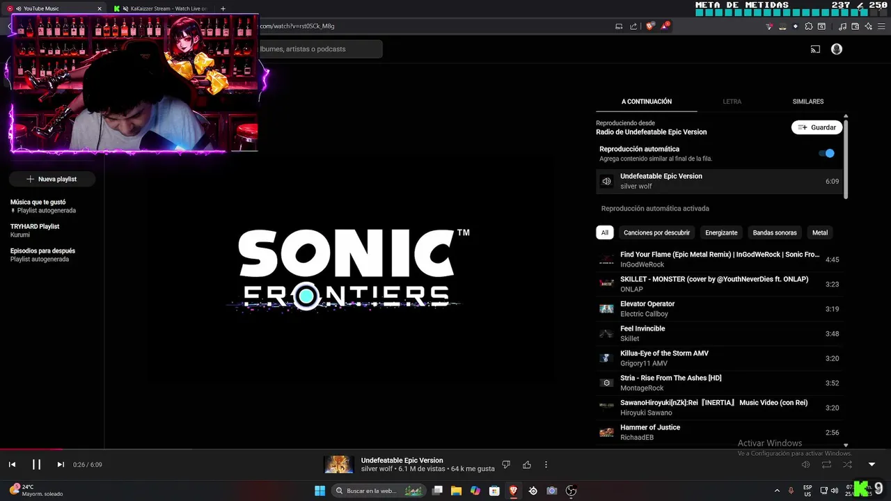Create a Nueva playlist
Screen dimensions: 891x501
click(52, 179)
